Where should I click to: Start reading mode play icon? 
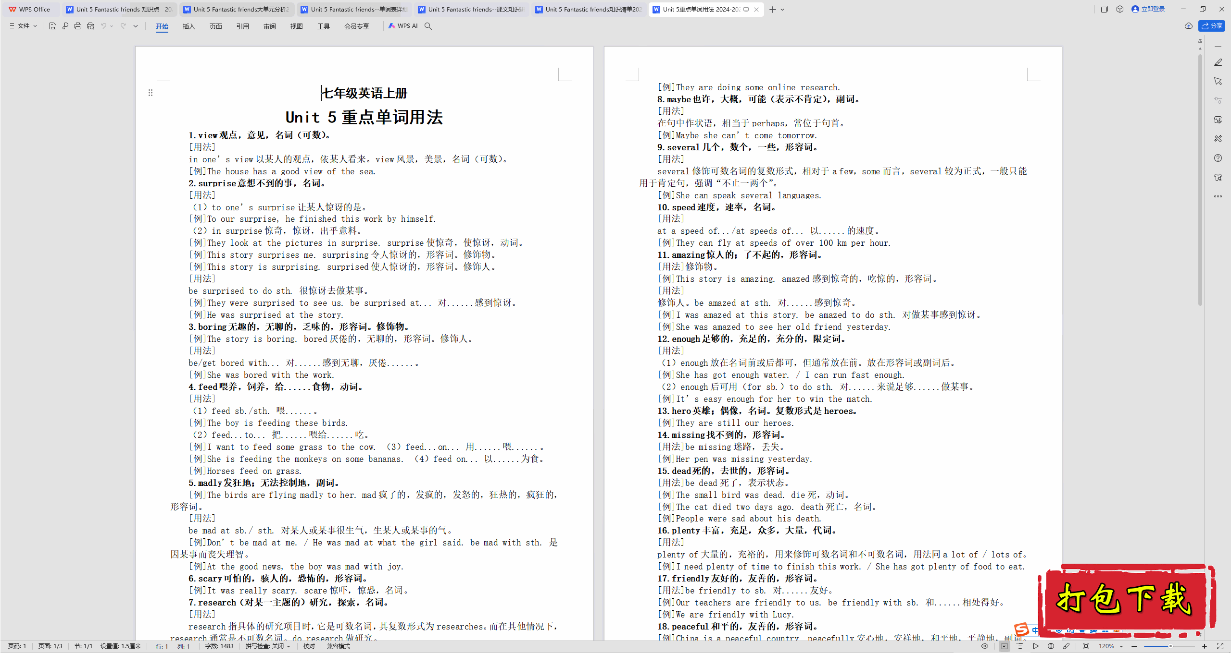[x=1035, y=646]
